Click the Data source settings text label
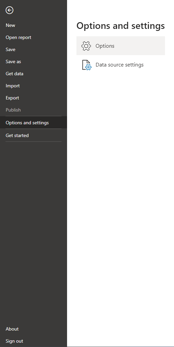 coord(119,64)
